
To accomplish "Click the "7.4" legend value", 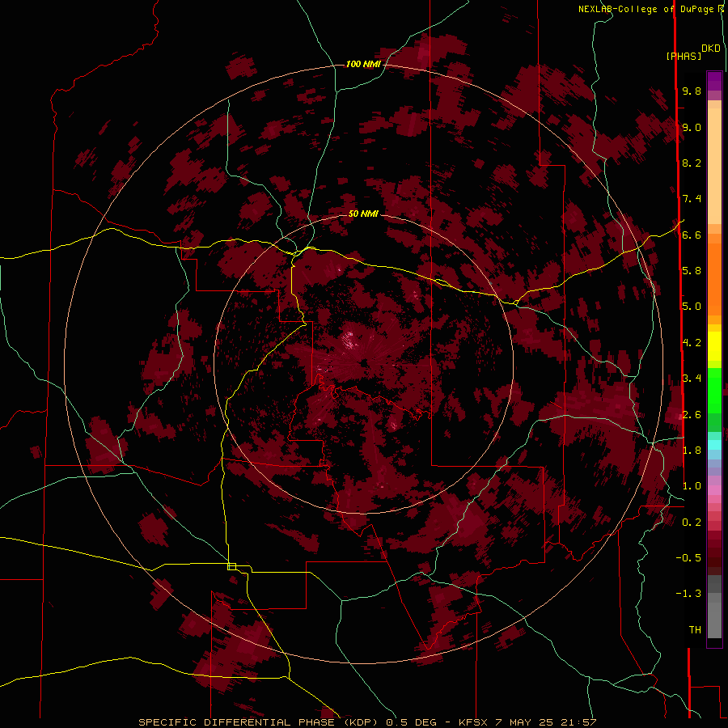I will pyautogui.click(x=692, y=199).
